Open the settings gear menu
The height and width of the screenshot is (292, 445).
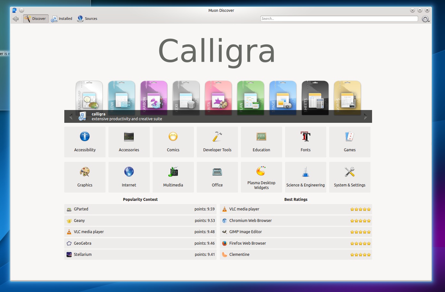point(425,19)
